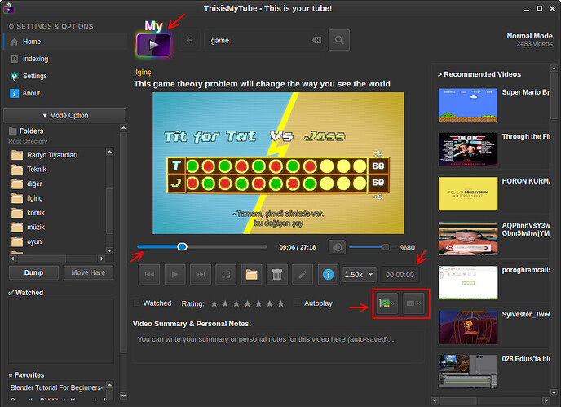Screen dimensions: 561x407
Task: Click the Dump button
Action: [33, 272]
